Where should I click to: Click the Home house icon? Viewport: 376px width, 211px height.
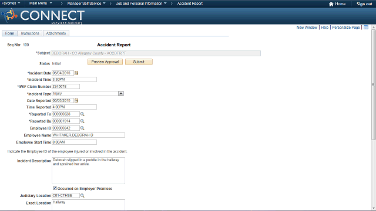pos(331,4)
